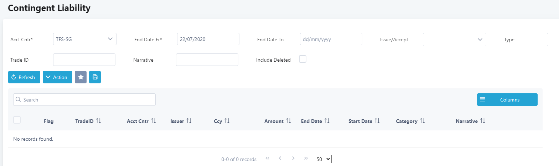
Task: Jump to the last page of records
Action: [306, 158]
